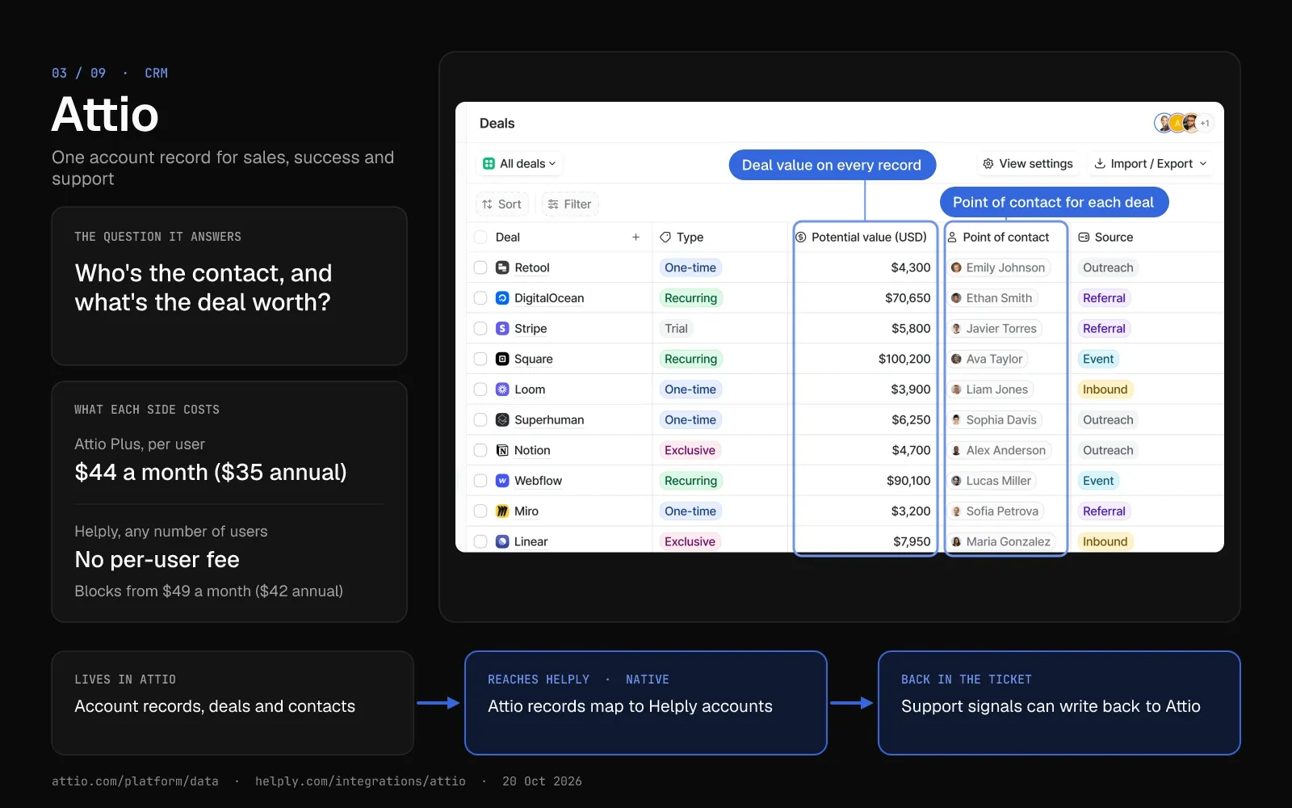Image resolution: width=1292 pixels, height=808 pixels.
Task: Click Emily Johnson's avatar
Action: pos(956,267)
